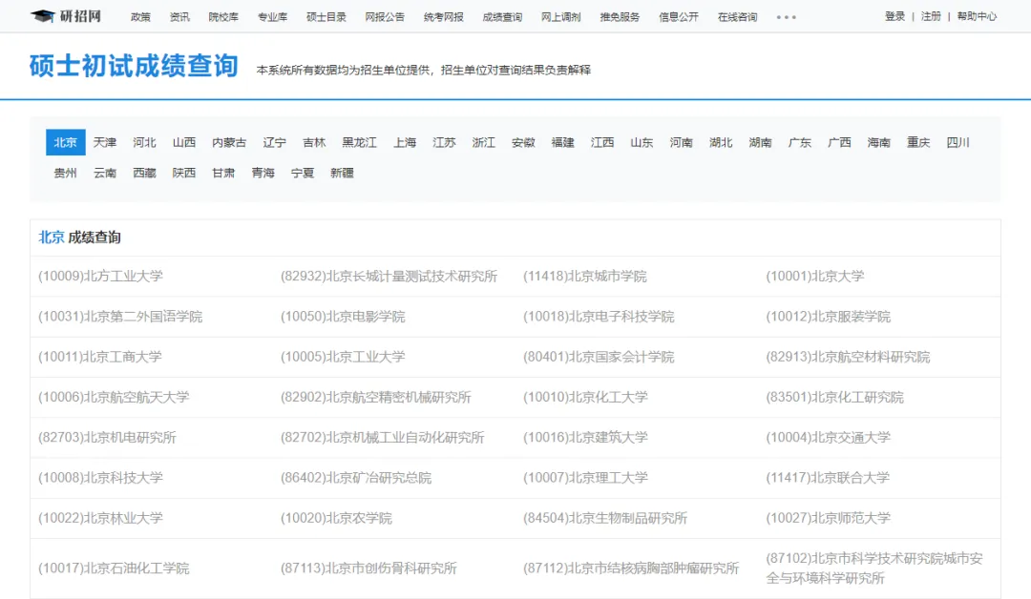The image size is (1031, 599).
Task: Open (80401)北京国家会计学院 link
Action: (x=599, y=357)
